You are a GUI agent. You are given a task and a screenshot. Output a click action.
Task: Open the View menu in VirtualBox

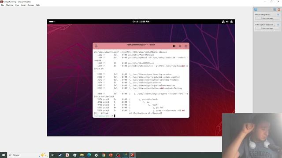tap(17, 5)
